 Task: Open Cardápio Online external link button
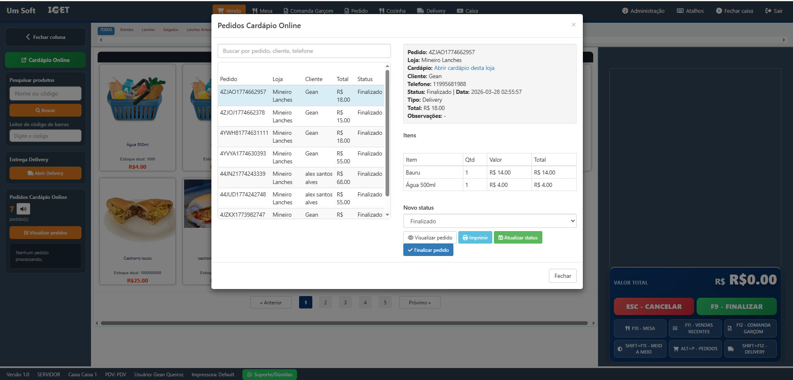pyautogui.click(x=46, y=60)
